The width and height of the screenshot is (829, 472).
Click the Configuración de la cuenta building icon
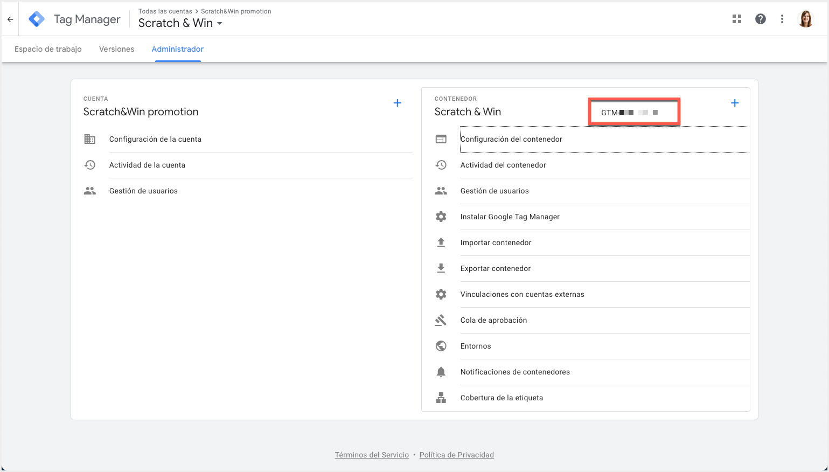coord(90,139)
